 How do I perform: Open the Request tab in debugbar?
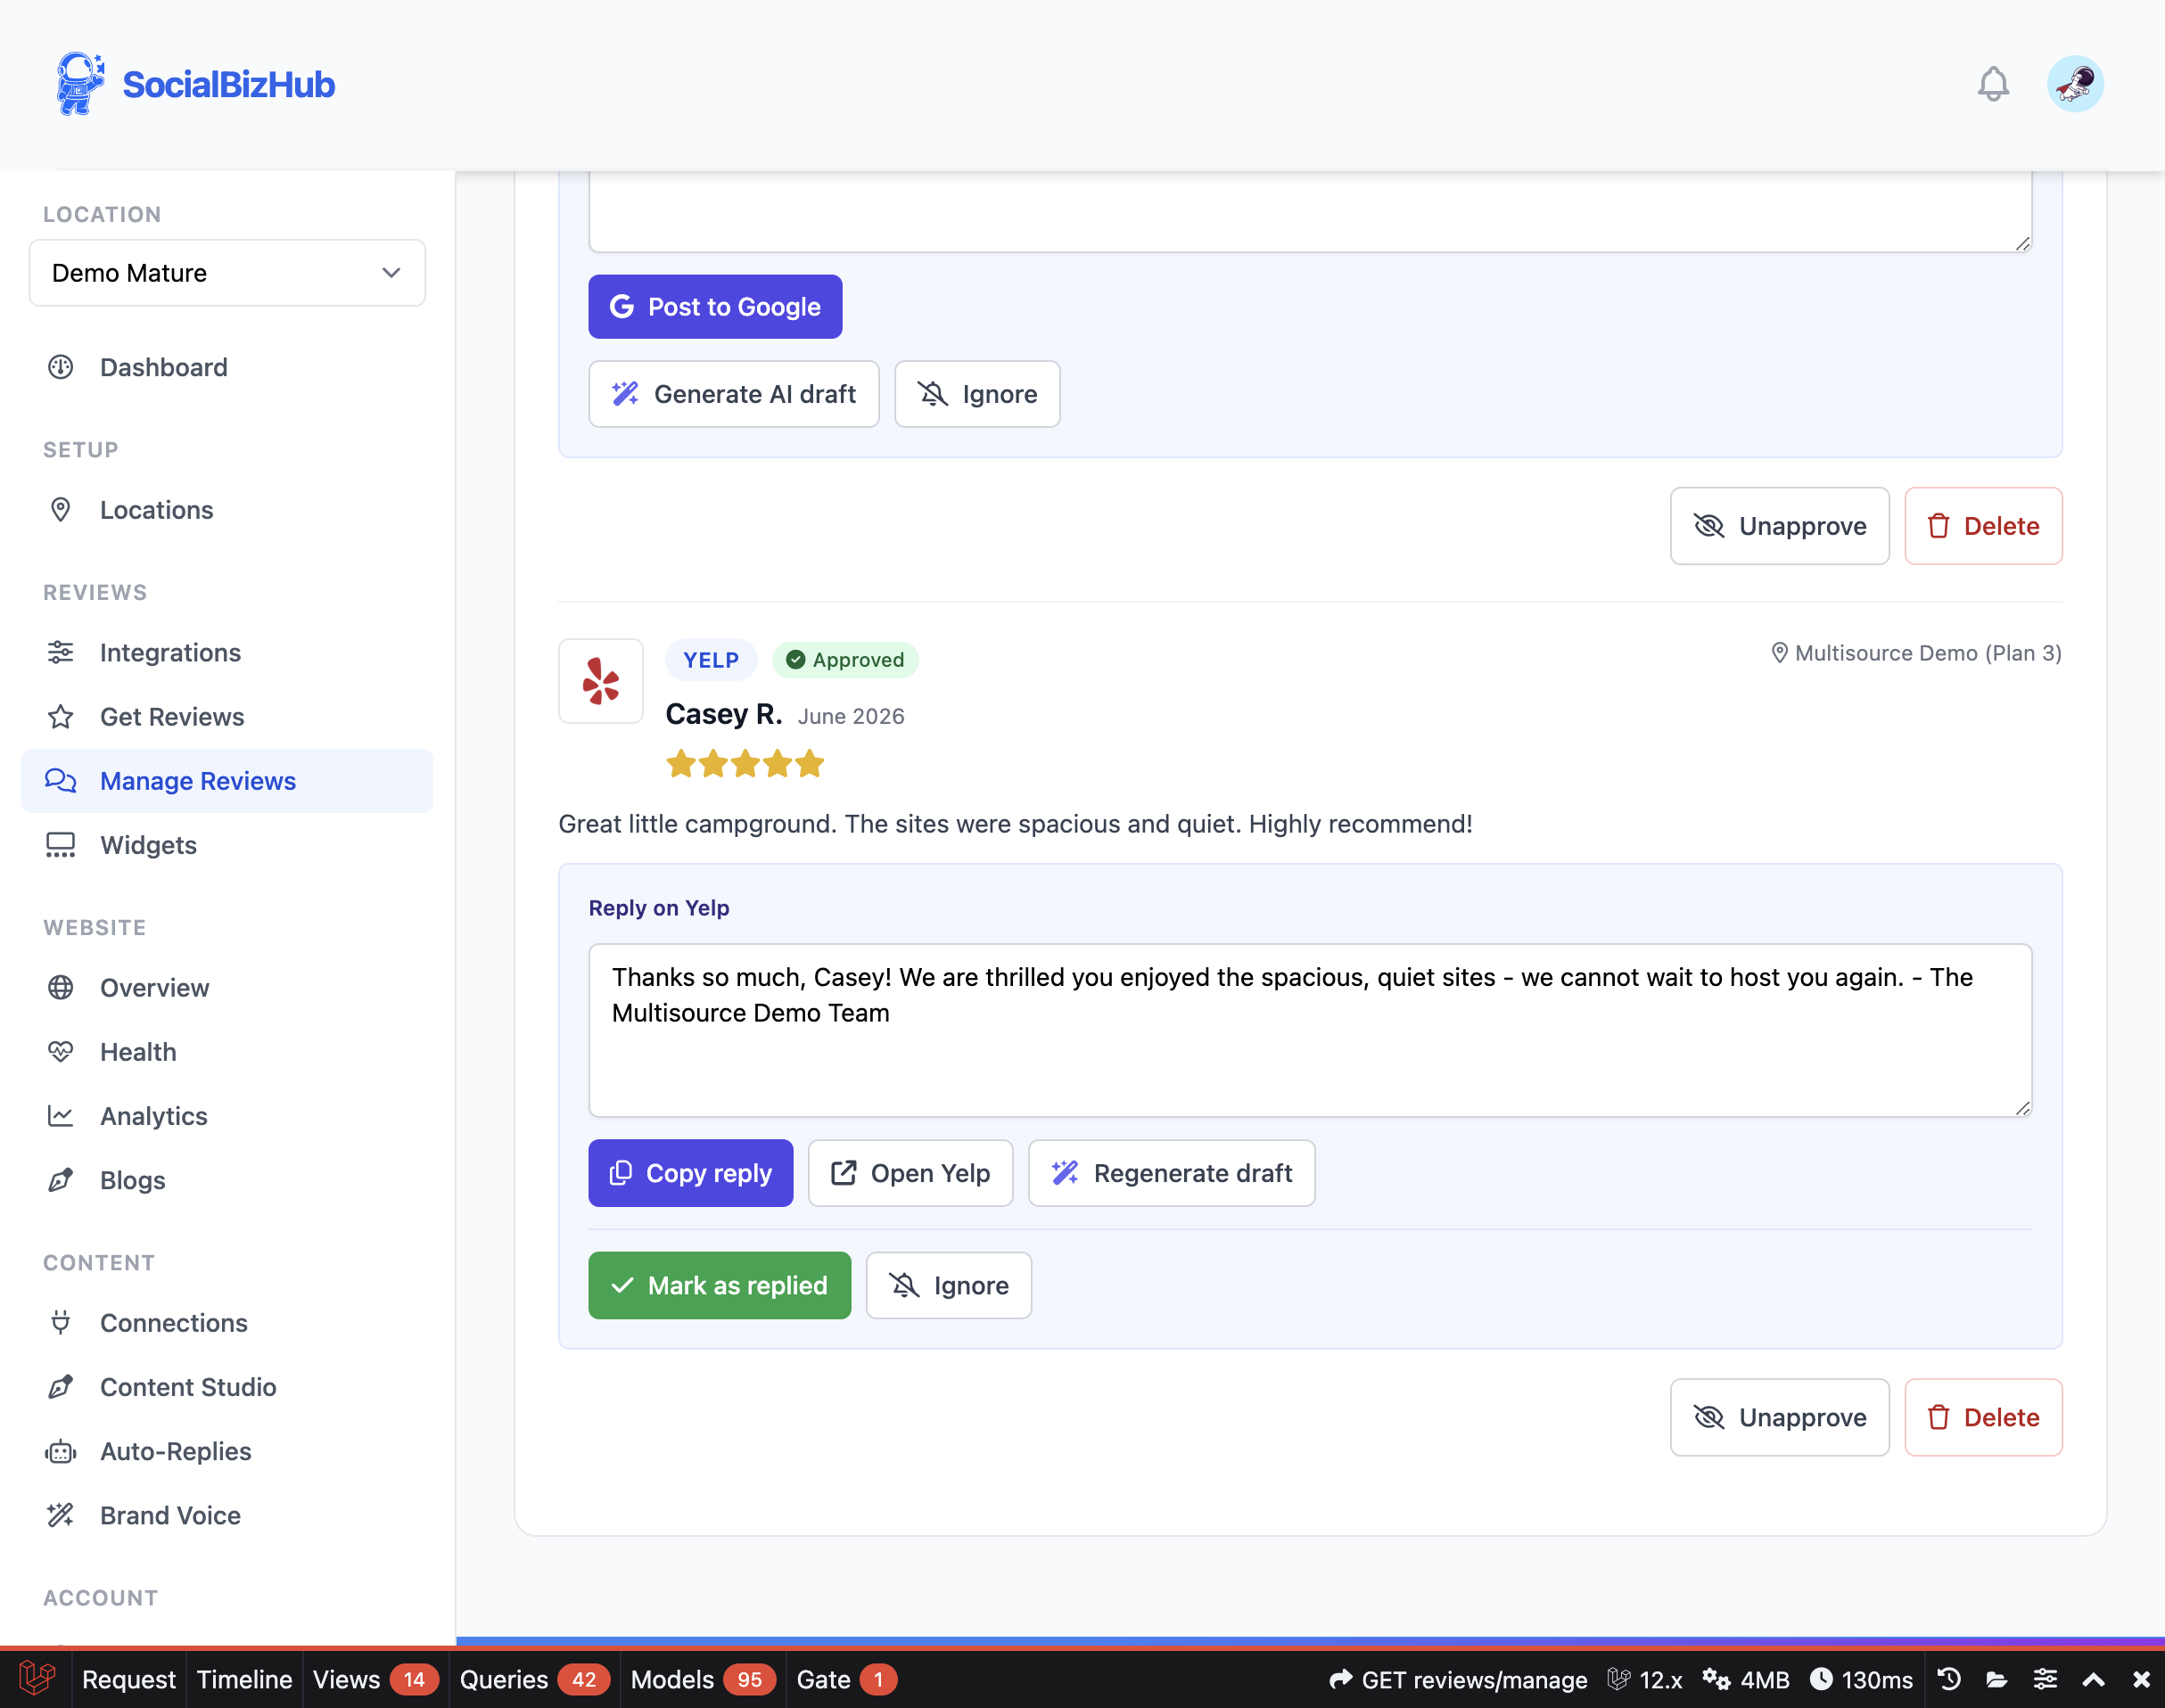(128, 1680)
